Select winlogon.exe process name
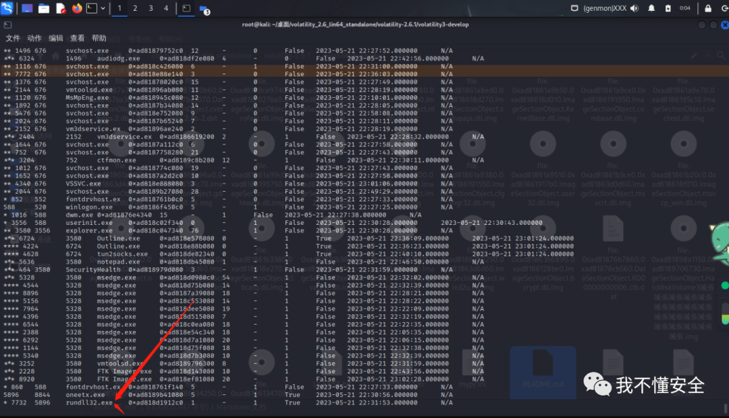Viewport: 729px width, 418px height. (89, 207)
